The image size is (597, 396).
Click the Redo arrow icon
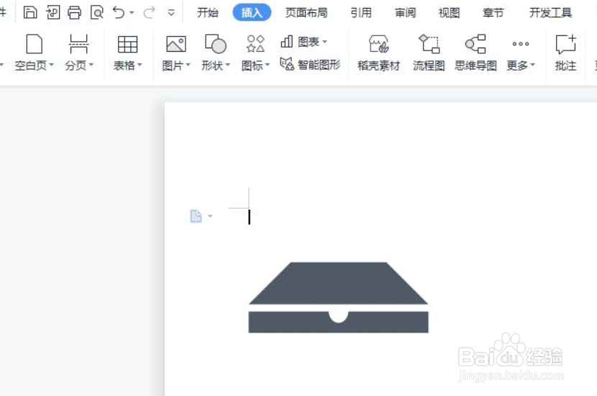click(x=150, y=12)
